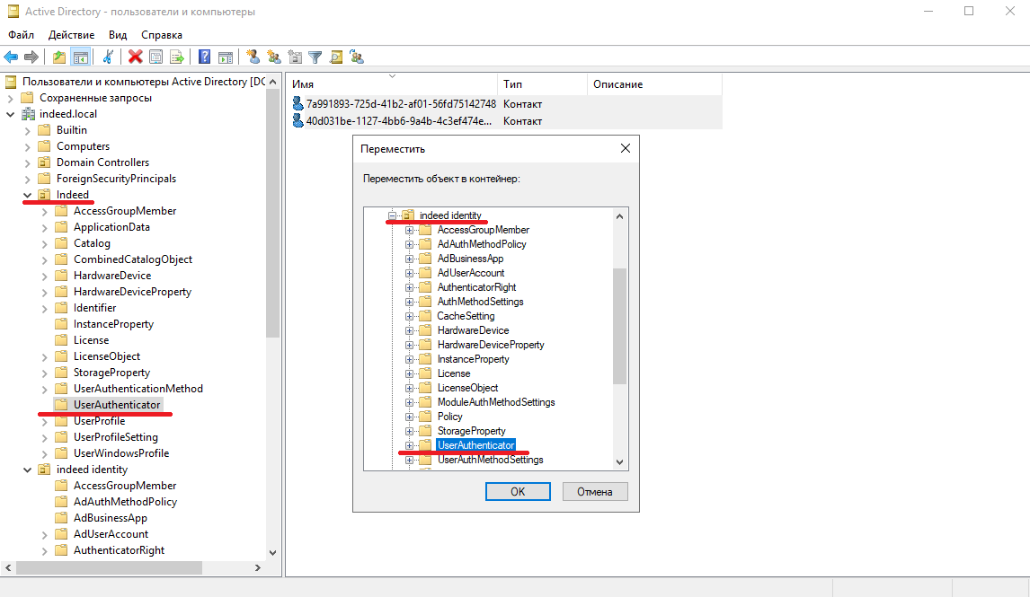This screenshot has width=1030, height=597.
Task: Expand AccessGroupMember in the Move dialog
Action: point(409,230)
